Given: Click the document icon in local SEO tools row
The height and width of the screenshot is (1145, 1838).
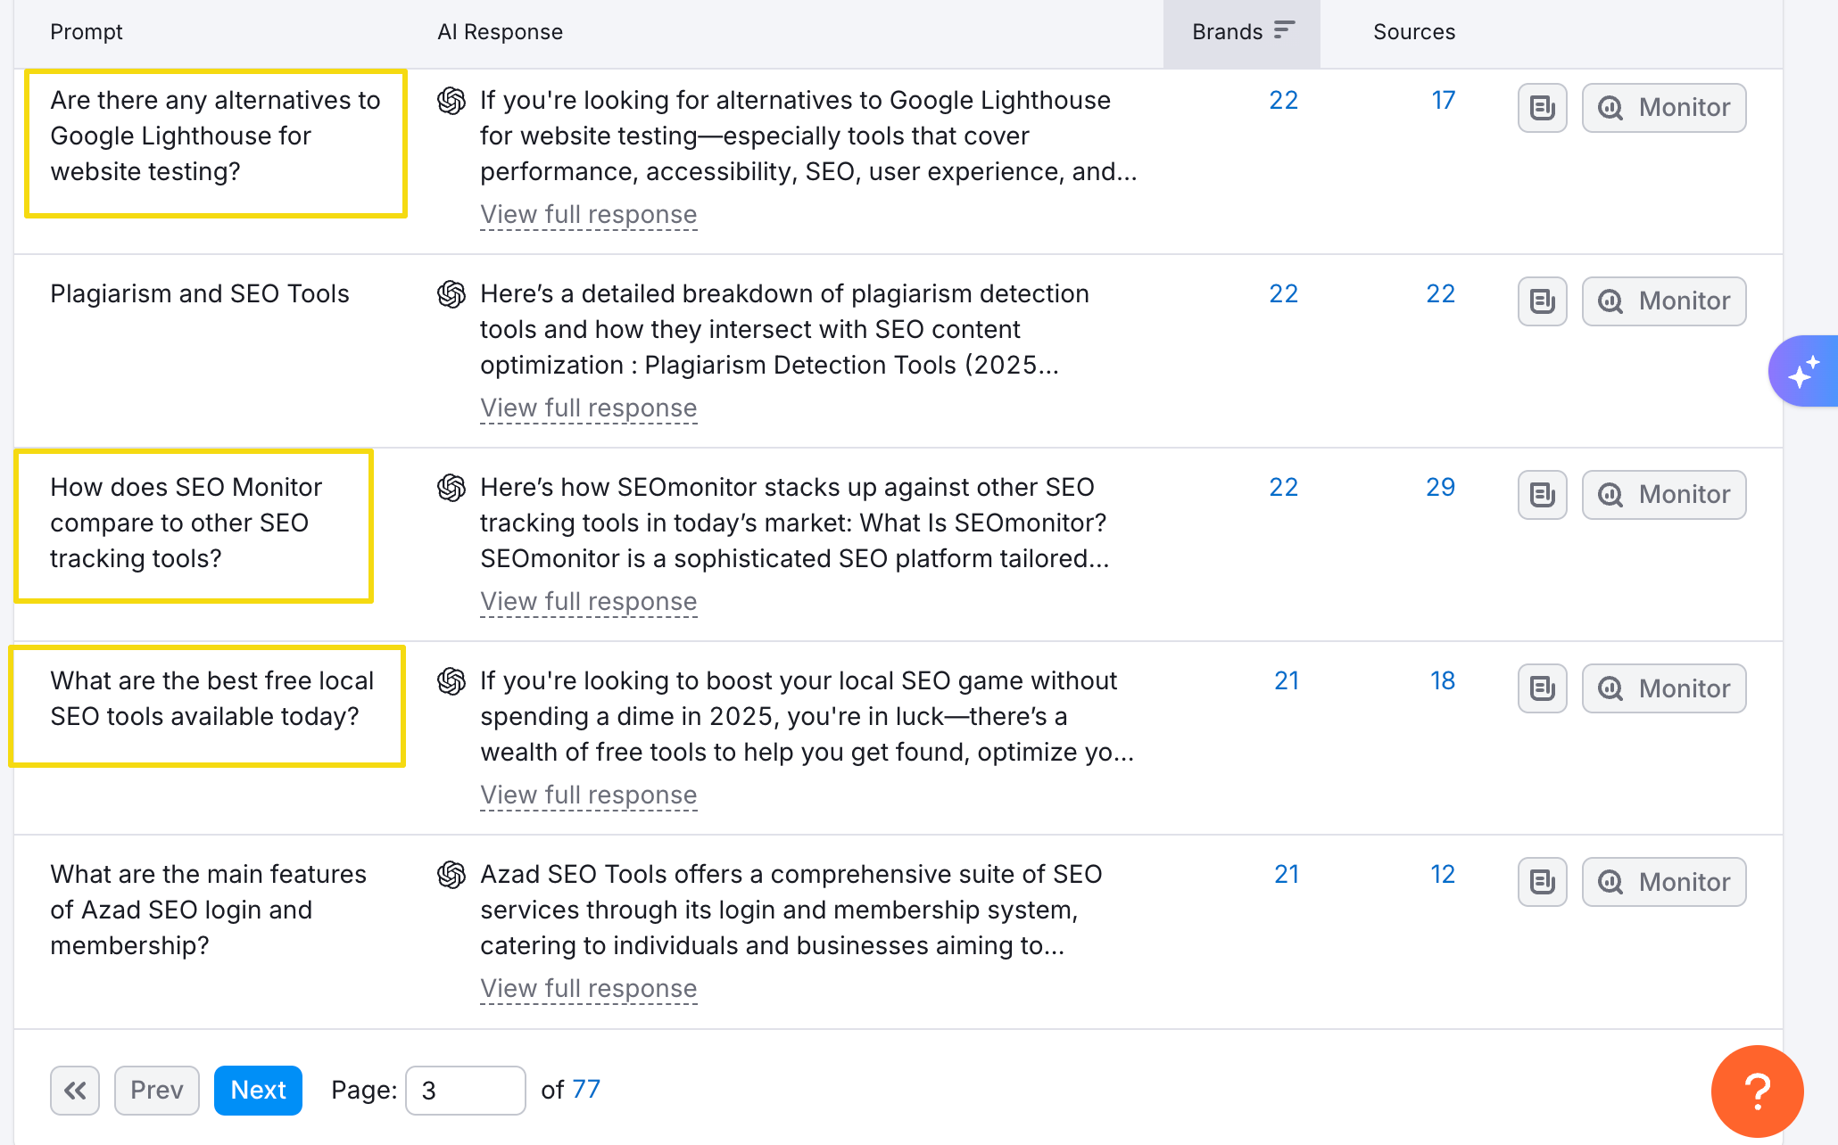Looking at the screenshot, I should [1542, 688].
